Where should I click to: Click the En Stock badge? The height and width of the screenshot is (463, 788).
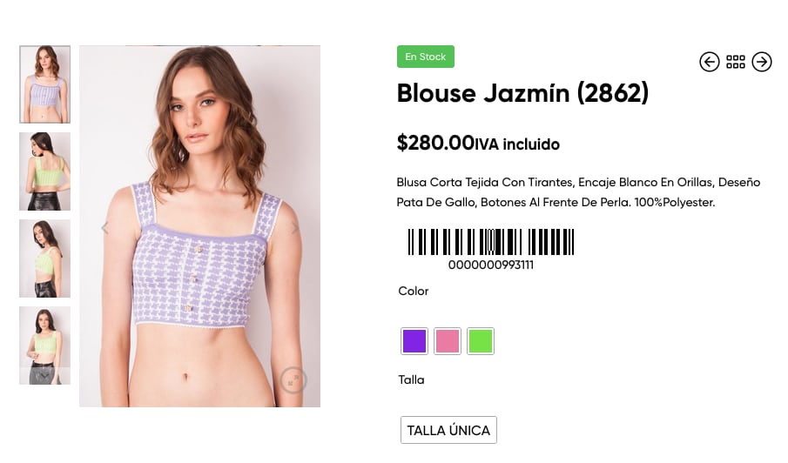point(426,57)
